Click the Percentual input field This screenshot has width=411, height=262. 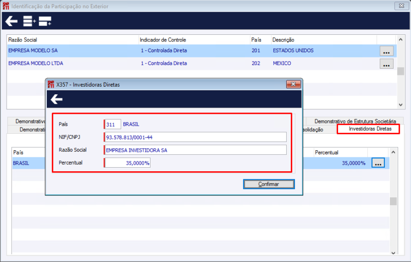[127, 163]
